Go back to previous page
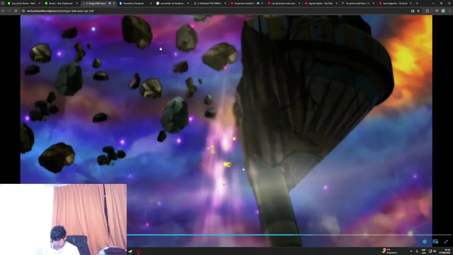 [x=3, y=11]
